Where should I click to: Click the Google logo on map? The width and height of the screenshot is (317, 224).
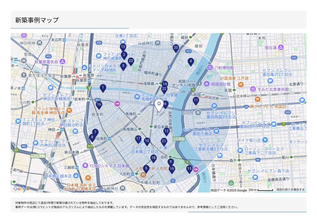(21, 188)
